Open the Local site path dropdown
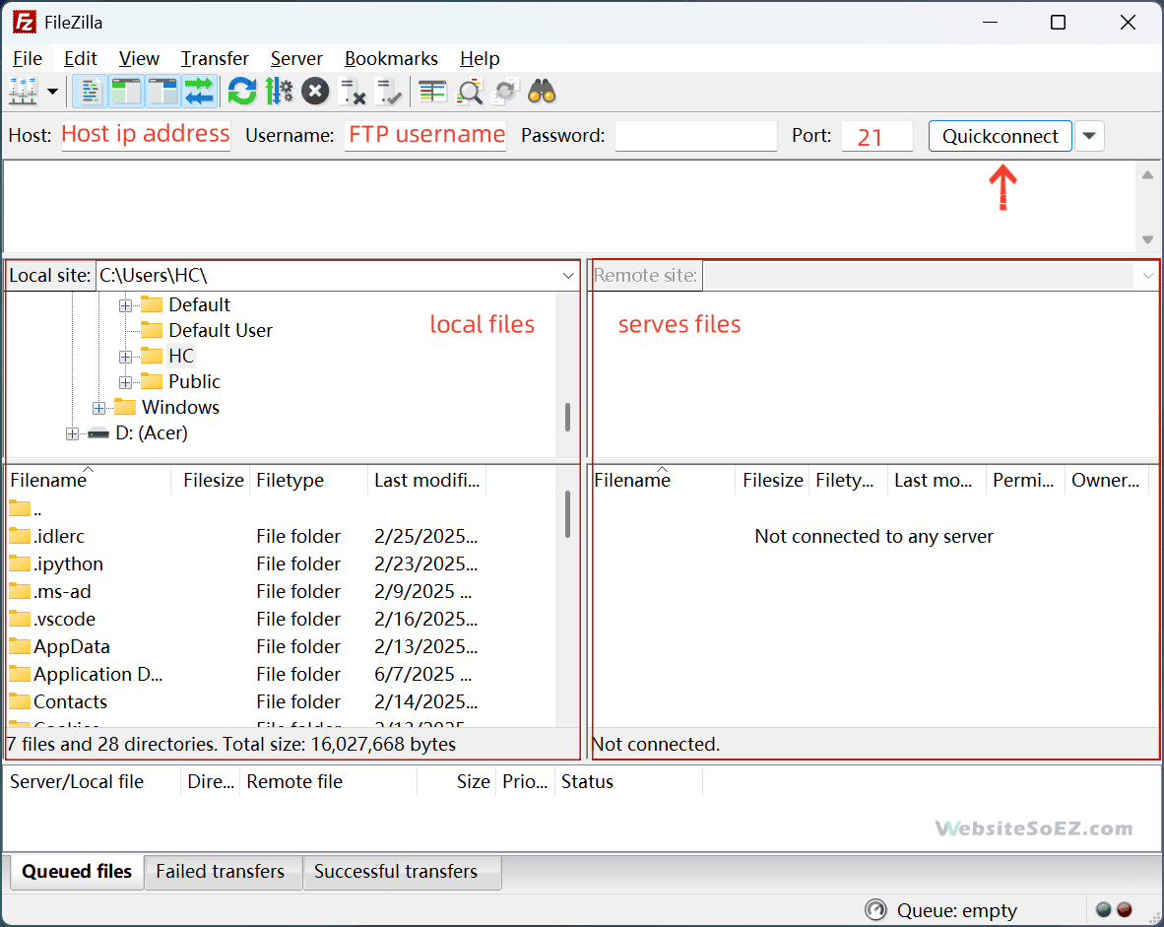 tap(568, 276)
